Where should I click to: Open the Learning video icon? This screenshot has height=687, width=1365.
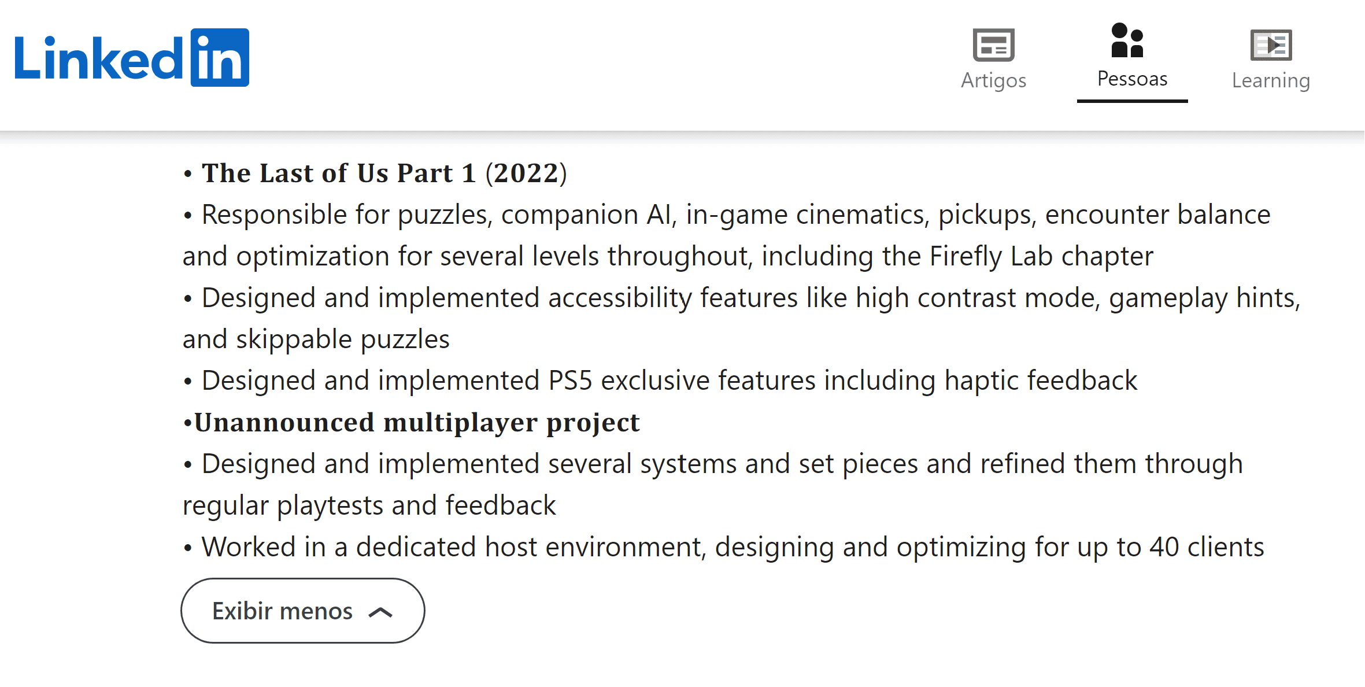(1271, 45)
